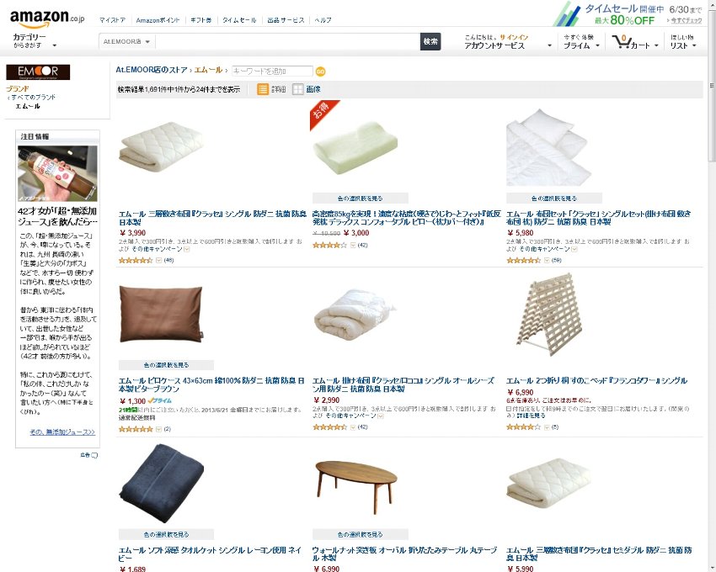
Task: Open the Amazon Points menu item
Action: tap(158, 20)
